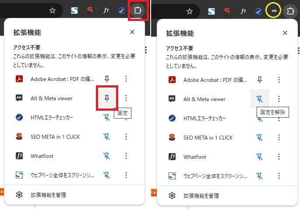This screenshot has height=210, width=300.
Task: Open Adobe Acrobat three-dot menu in left panel
Action: tap(126, 79)
